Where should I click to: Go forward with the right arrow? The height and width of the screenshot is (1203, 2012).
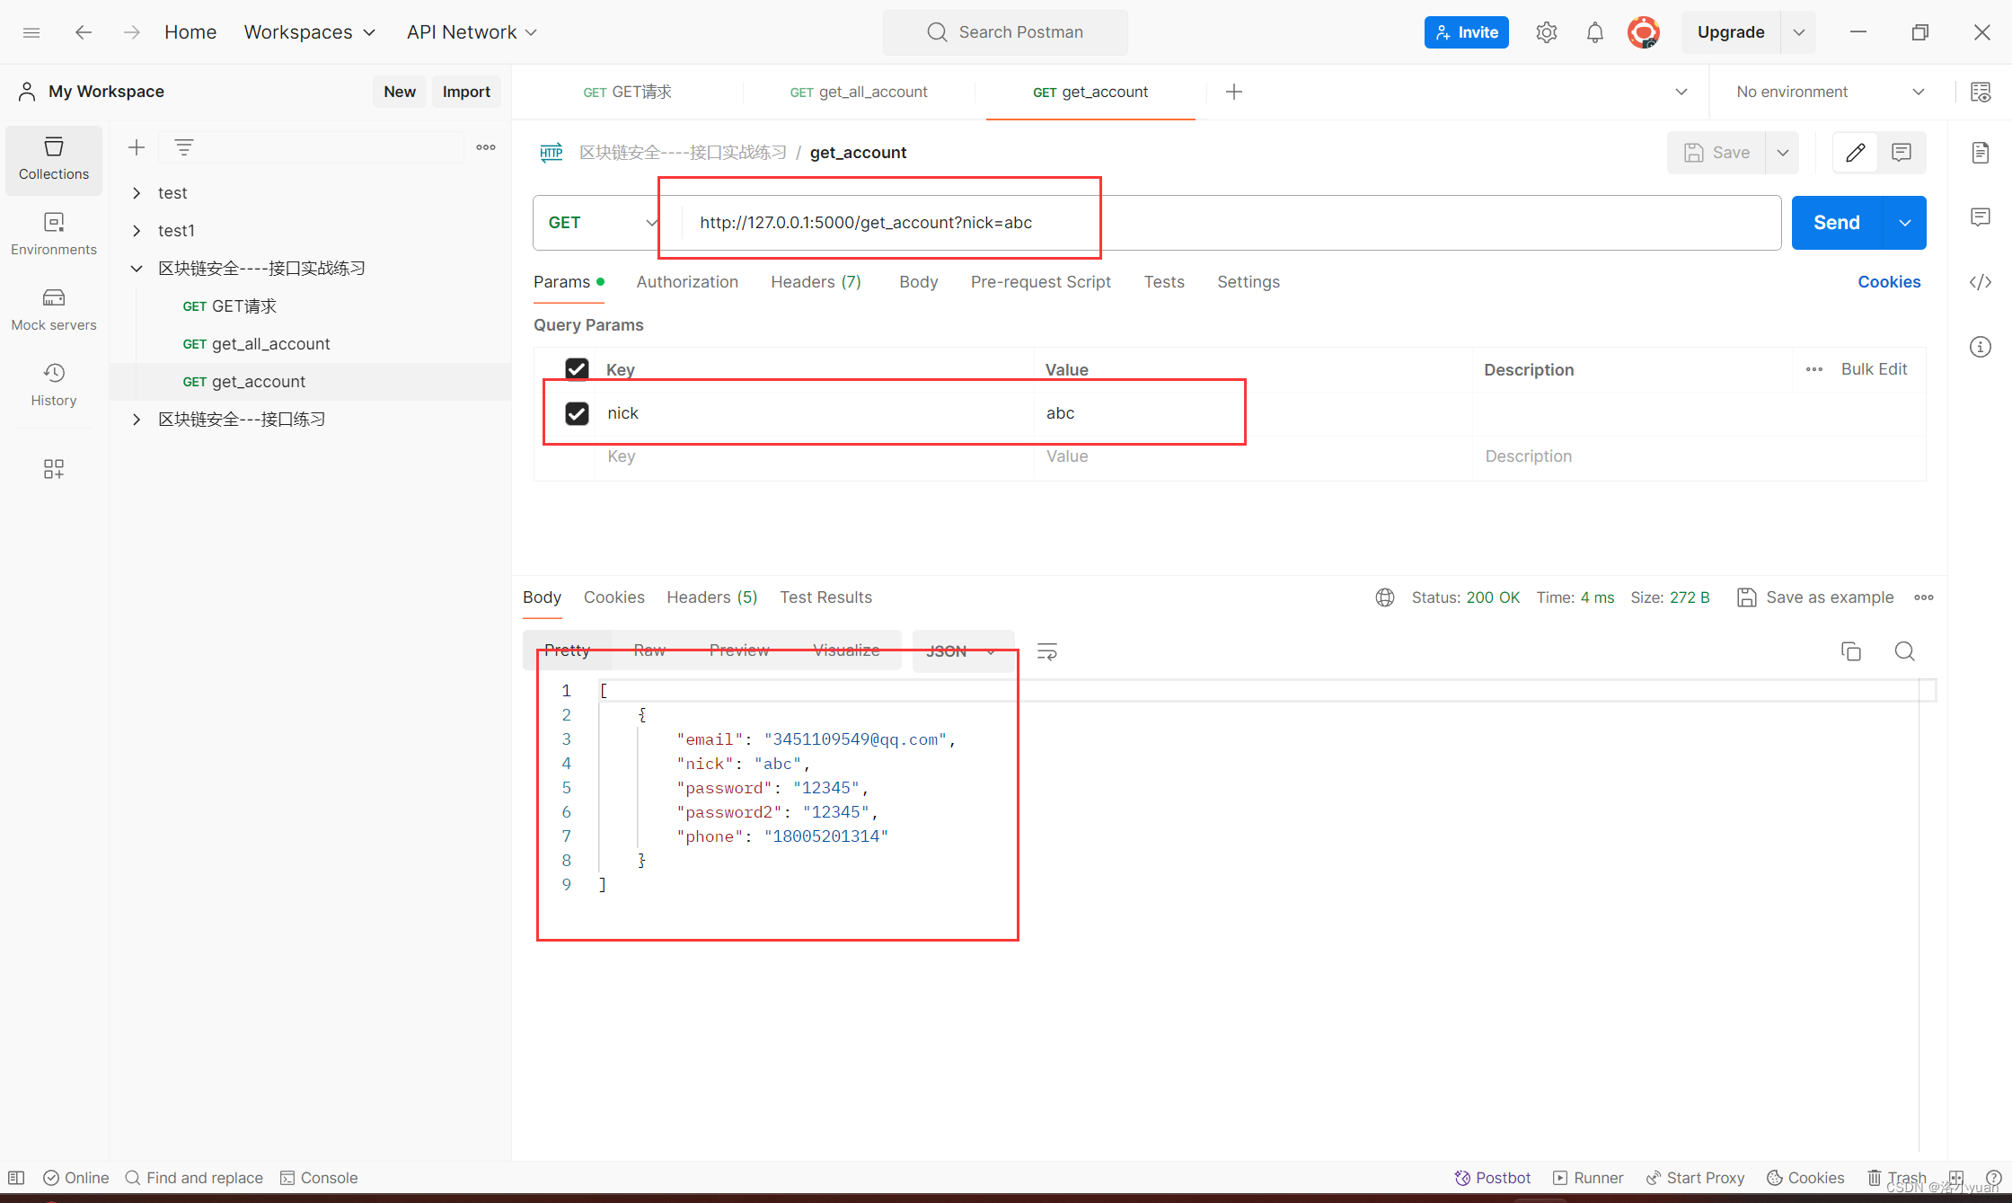tap(132, 32)
